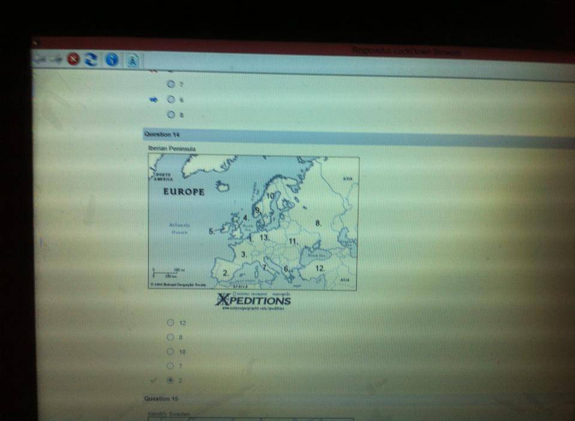Click the "Question 15" header text
This screenshot has height=421, width=575.
pos(161,399)
